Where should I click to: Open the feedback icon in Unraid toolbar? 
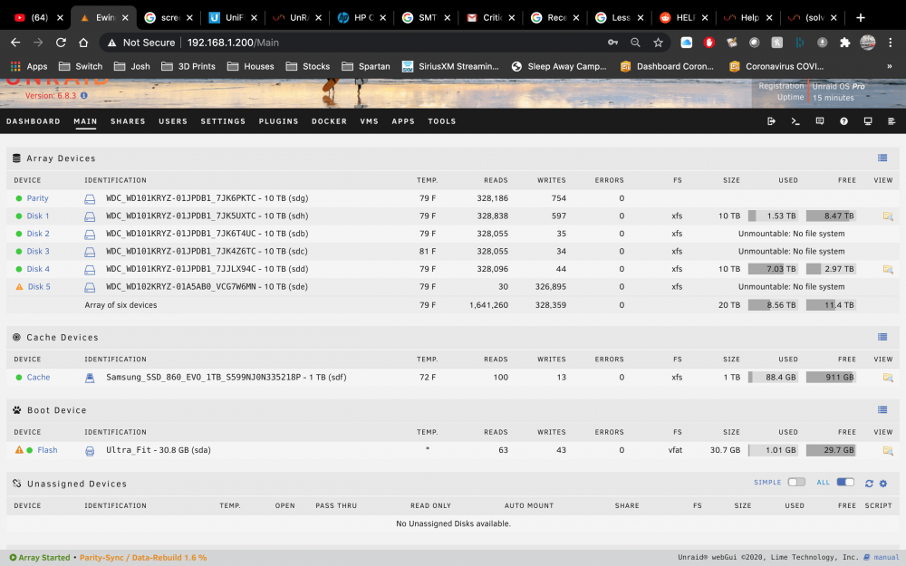(819, 121)
